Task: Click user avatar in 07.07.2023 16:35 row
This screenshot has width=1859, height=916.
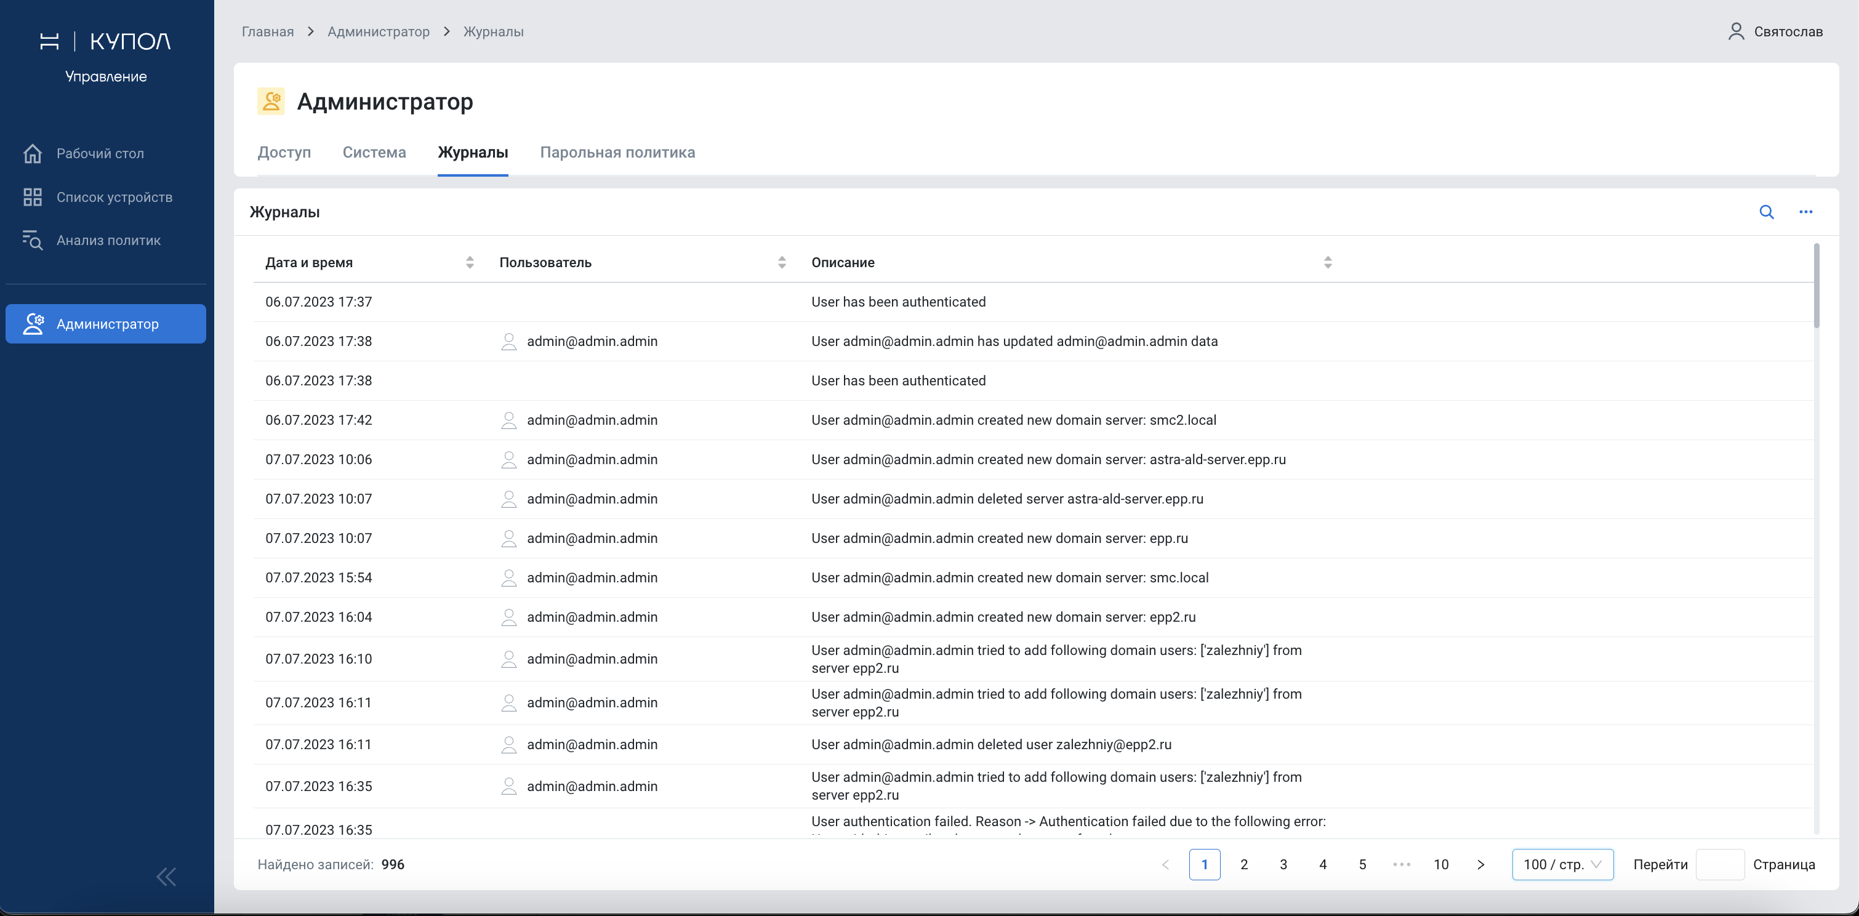Action: coord(509,786)
